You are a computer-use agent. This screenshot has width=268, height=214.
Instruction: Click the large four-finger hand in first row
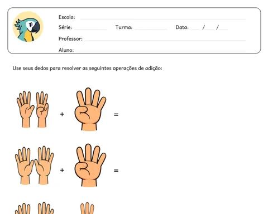[90, 109]
